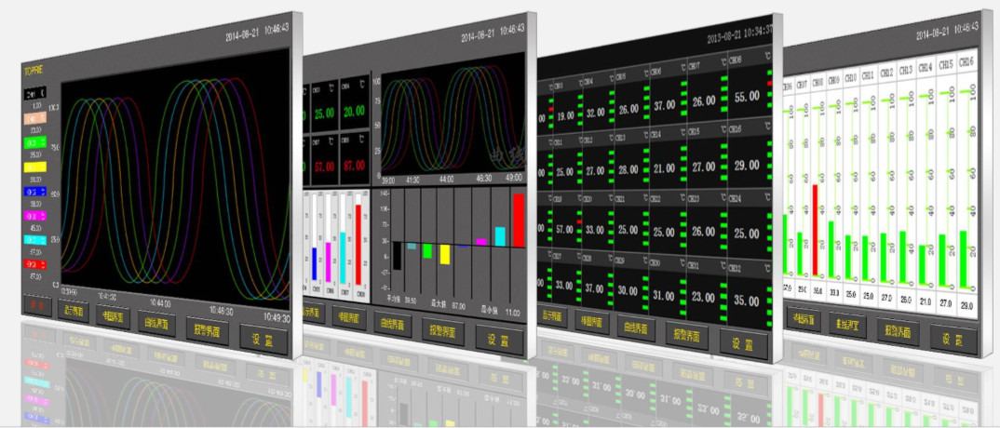Click the 55.00 reading in the digital grid
1000x428 pixels.
tap(747, 98)
